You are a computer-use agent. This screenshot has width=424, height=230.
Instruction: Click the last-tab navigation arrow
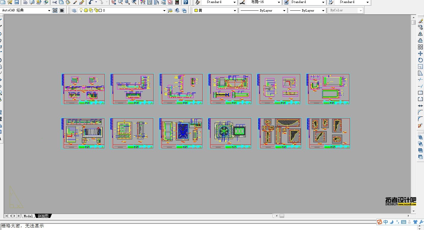pos(18,216)
